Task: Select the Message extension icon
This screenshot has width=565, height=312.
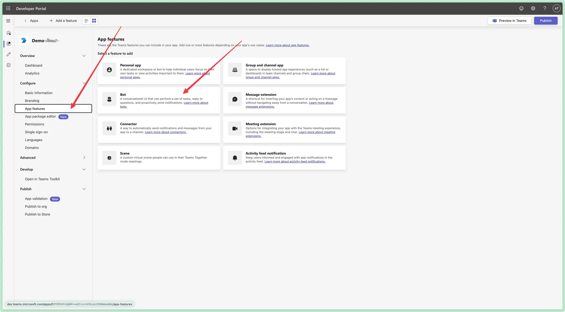Action: (235, 99)
